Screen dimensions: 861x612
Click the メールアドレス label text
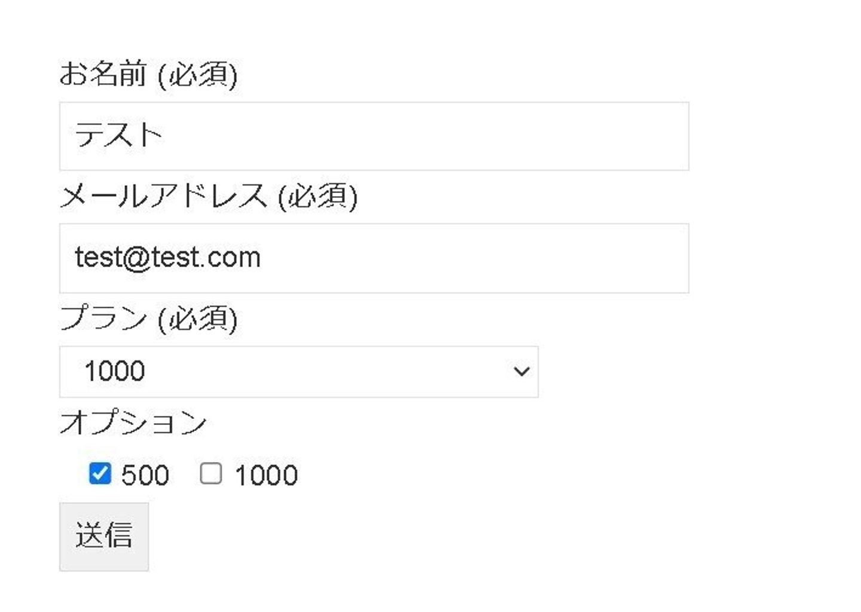tap(164, 196)
